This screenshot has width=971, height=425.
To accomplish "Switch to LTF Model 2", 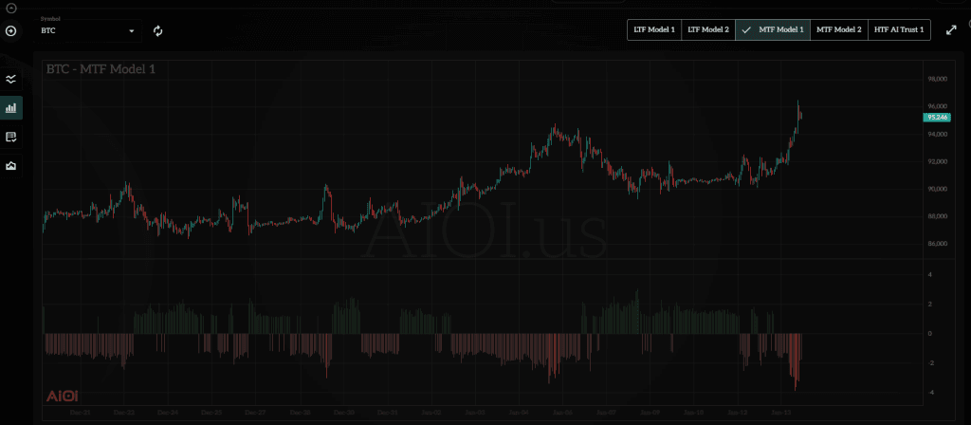I will [x=708, y=30].
